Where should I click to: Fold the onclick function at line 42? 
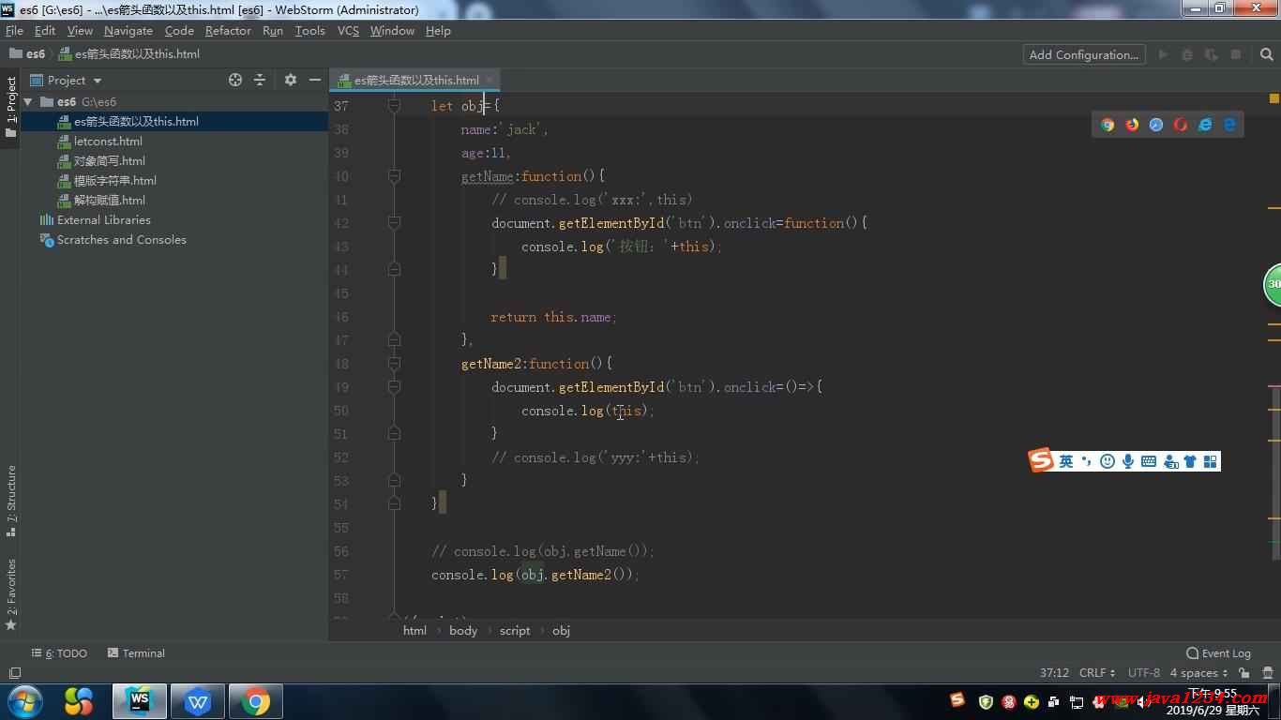pyautogui.click(x=394, y=223)
